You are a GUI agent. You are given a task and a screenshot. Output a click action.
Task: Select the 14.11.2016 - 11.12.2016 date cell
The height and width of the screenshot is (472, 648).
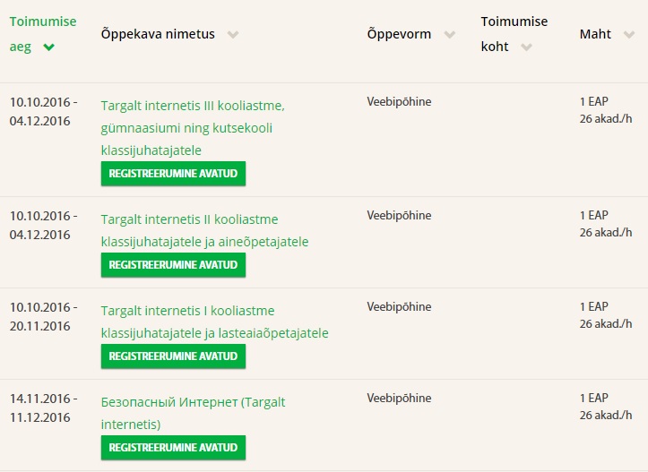pyautogui.click(x=43, y=408)
